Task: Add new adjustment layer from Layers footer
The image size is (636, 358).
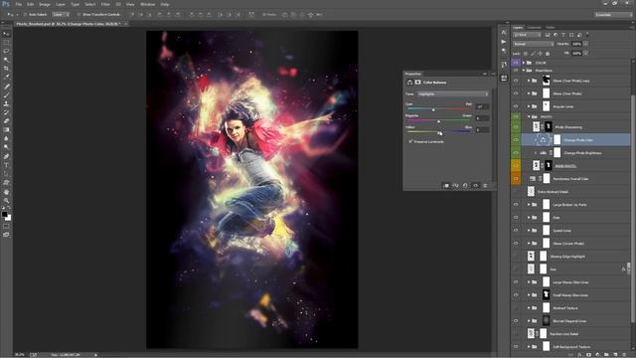Action: pos(597,355)
